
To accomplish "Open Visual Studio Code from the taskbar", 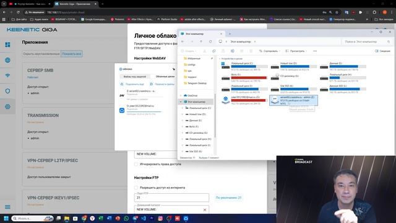I will point(144,218).
